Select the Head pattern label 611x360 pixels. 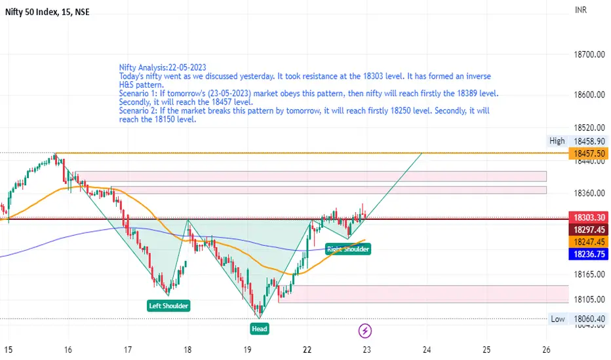click(x=260, y=329)
